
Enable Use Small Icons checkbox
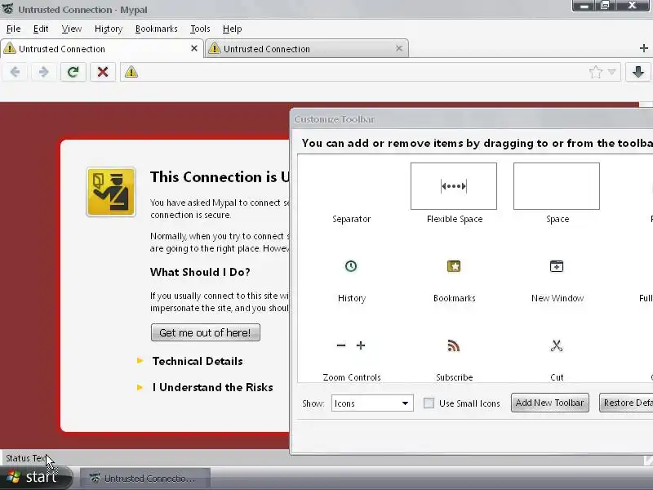click(x=429, y=403)
